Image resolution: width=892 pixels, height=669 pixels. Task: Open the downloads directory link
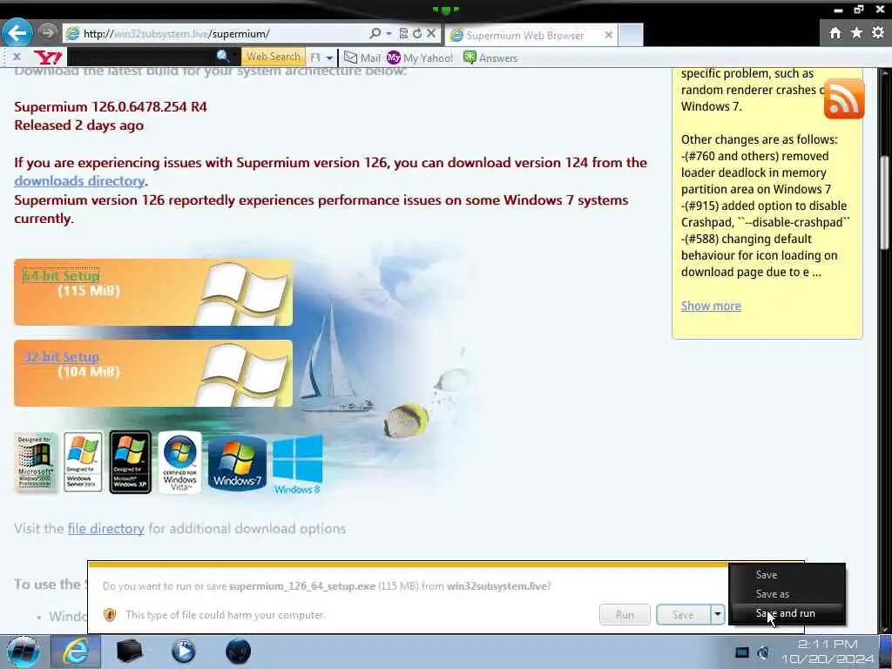pyautogui.click(x=79, y=181)
